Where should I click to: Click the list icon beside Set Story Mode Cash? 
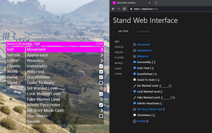point(134,109)
